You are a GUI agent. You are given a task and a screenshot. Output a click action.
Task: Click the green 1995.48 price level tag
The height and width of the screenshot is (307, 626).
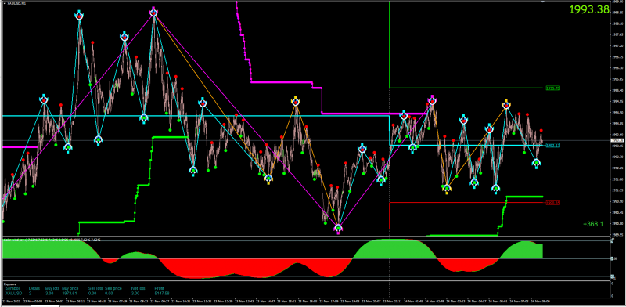tap(552, 88)
